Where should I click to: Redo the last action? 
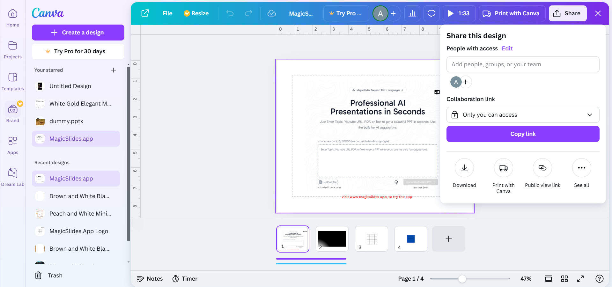248,13
